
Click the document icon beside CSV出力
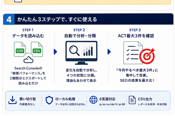click(132, 100)
